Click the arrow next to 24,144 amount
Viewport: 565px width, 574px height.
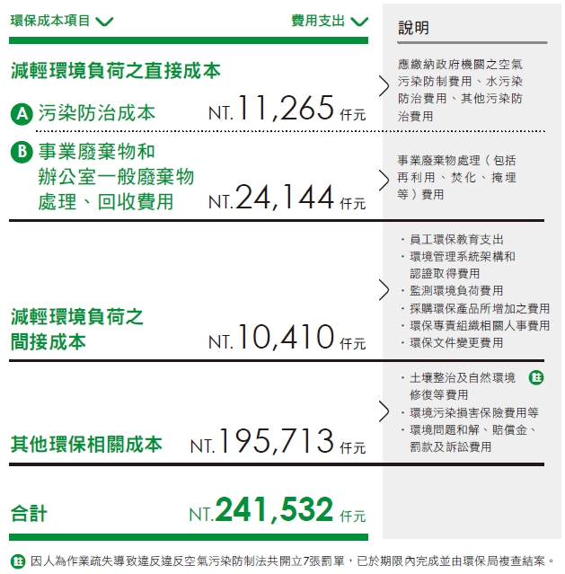pyautogui.click(x=384, y=181)
